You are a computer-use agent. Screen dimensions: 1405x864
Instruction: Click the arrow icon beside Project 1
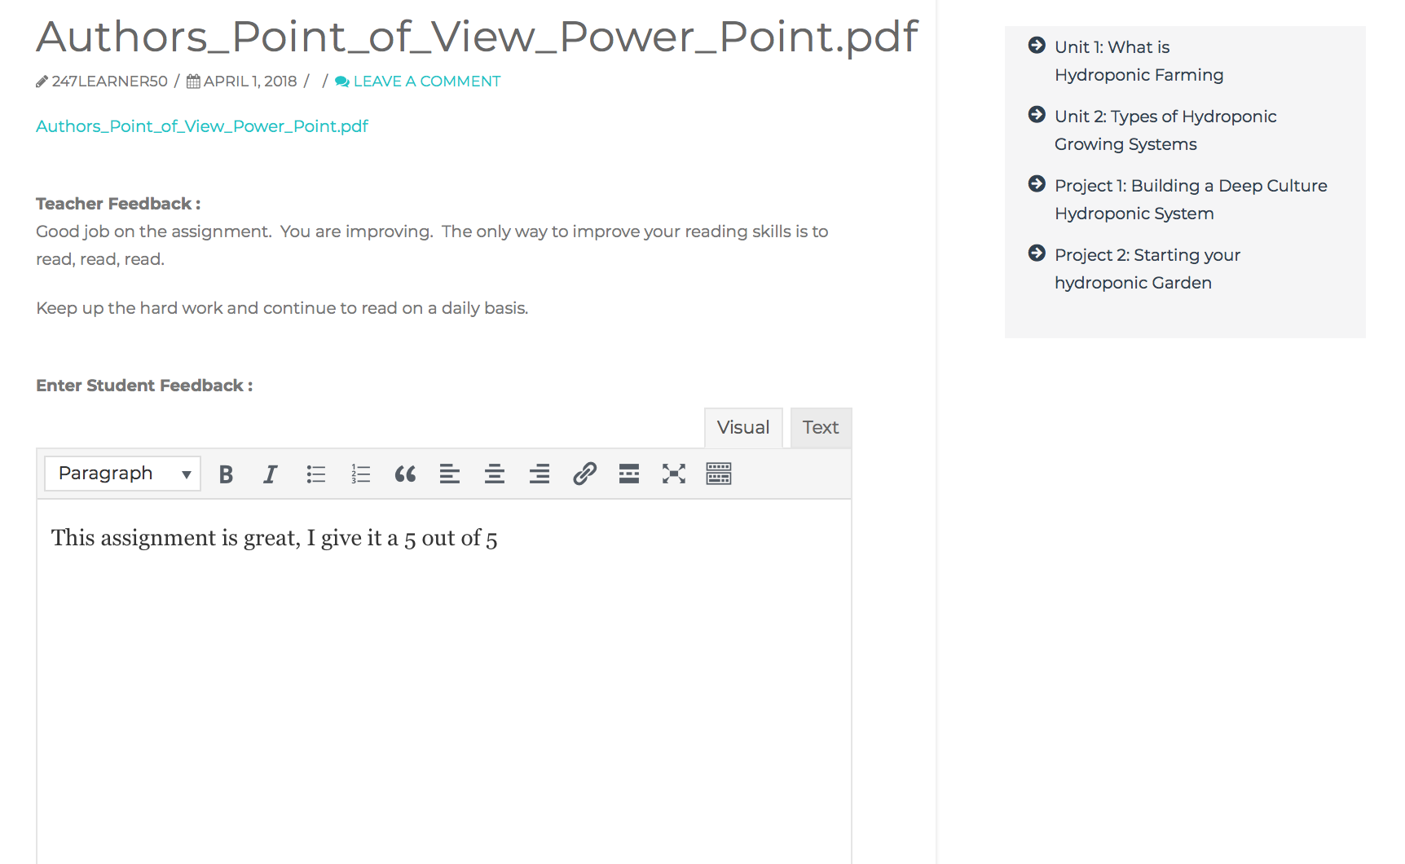[x=1037, y=184]
